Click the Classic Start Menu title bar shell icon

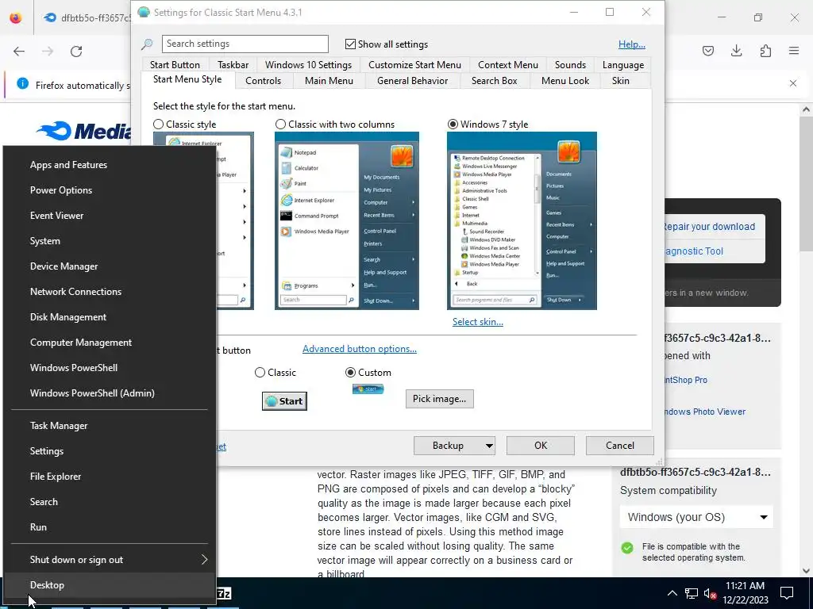click(x=144, y=12)
